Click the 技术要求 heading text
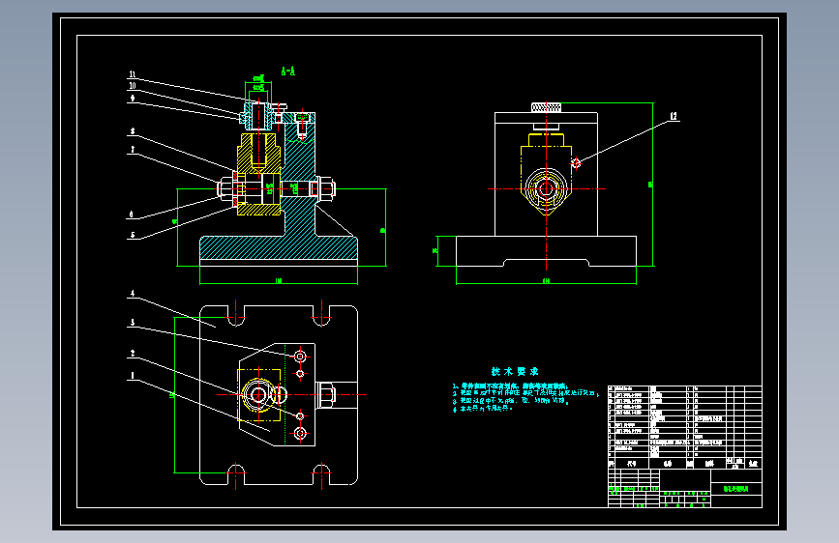Image resolution: width=839 pixels, height=543 pixels. [515, 371]
